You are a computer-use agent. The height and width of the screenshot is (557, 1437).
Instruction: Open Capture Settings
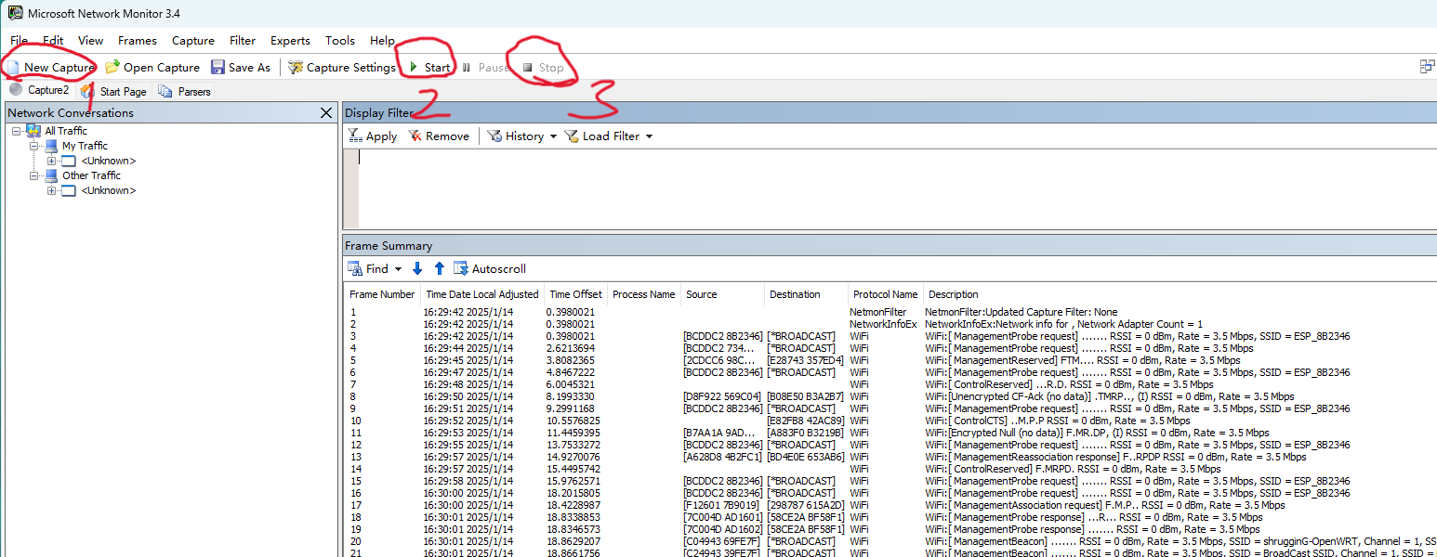coord(342,67)
